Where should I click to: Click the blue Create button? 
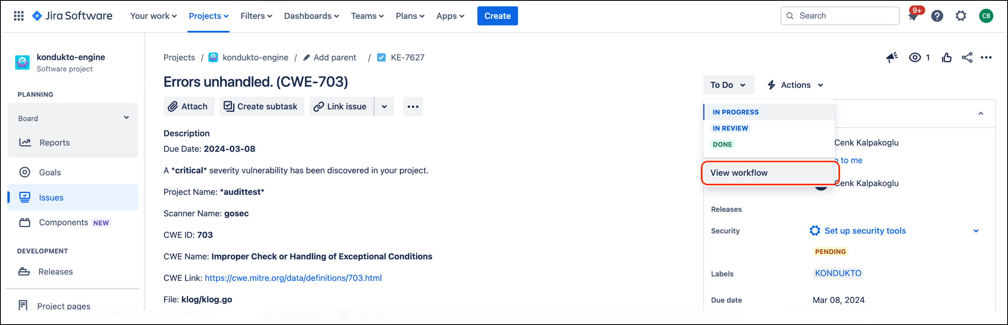[x=497, y=16]
